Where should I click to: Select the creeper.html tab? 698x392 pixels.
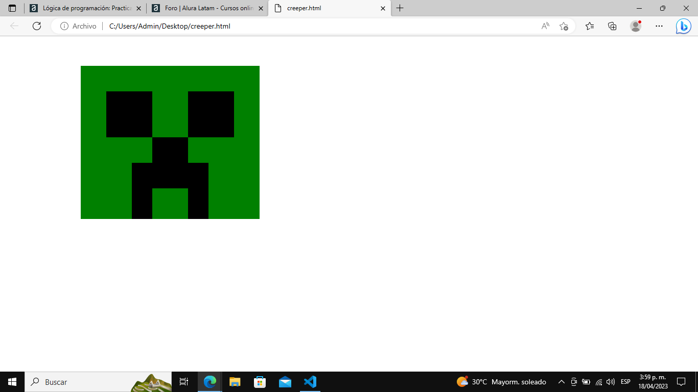coord(330,8)
